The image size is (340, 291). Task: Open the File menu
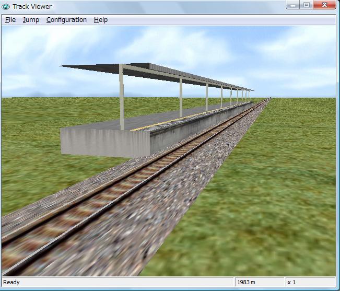10,20
